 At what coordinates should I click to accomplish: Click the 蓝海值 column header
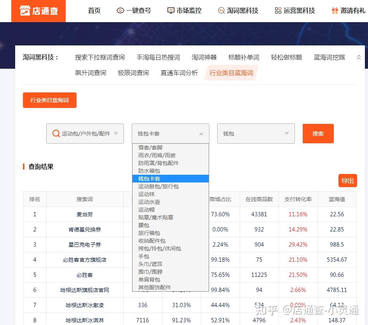click(337, 199)
